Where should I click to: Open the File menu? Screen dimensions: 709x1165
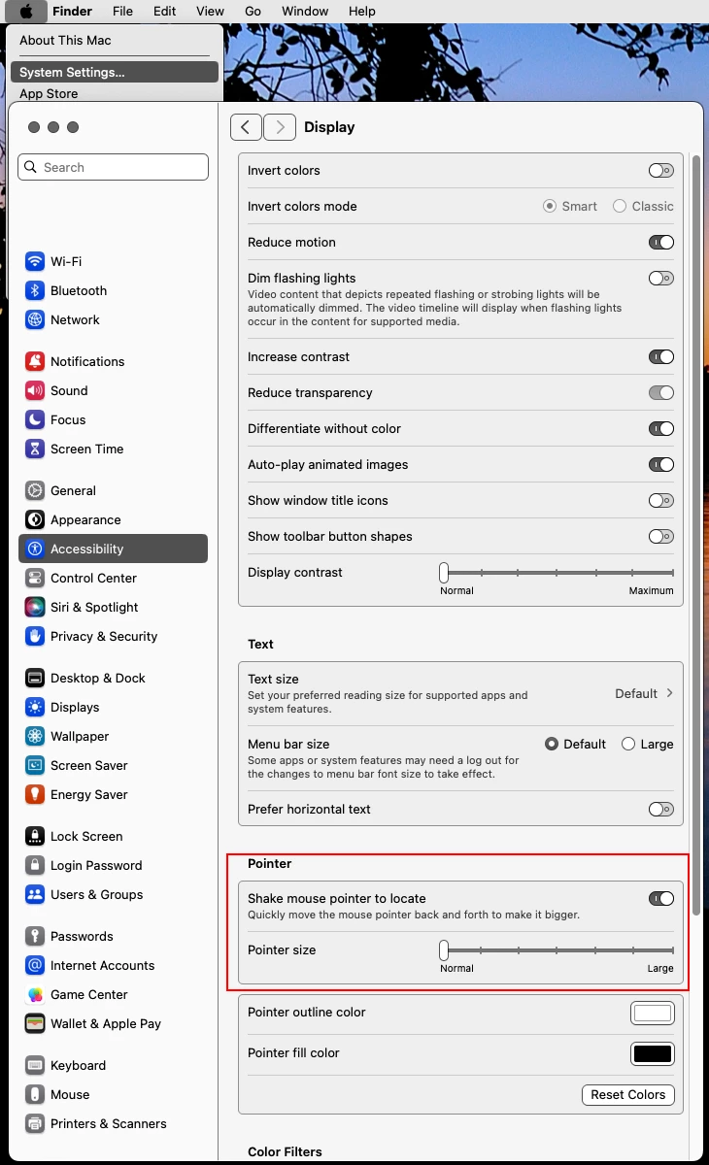click(122, 11)
